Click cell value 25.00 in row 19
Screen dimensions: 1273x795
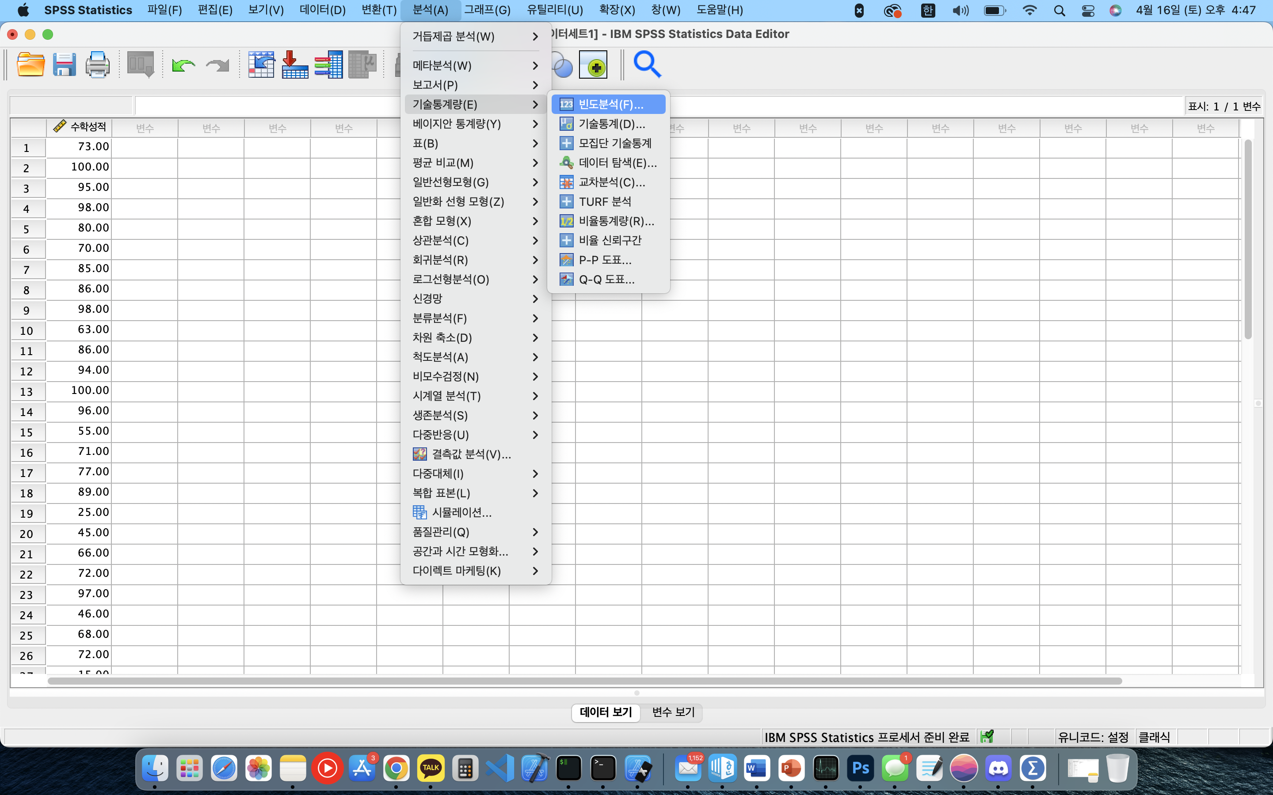coord(80,512)
